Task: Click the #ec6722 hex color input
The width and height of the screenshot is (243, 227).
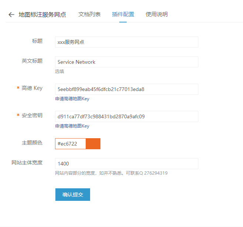Action: [x=71, y=144]
